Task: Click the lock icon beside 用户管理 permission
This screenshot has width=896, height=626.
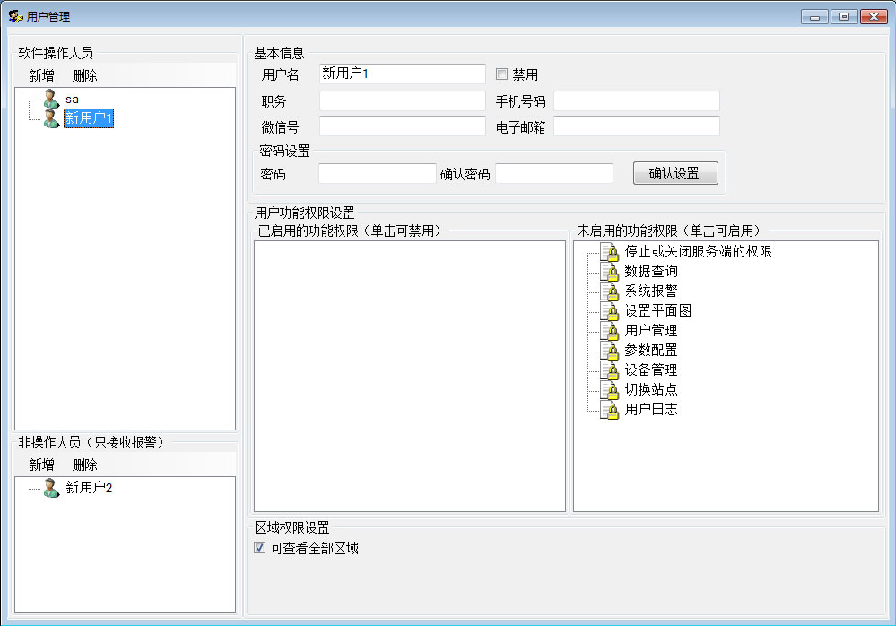Action: [610, 331]
